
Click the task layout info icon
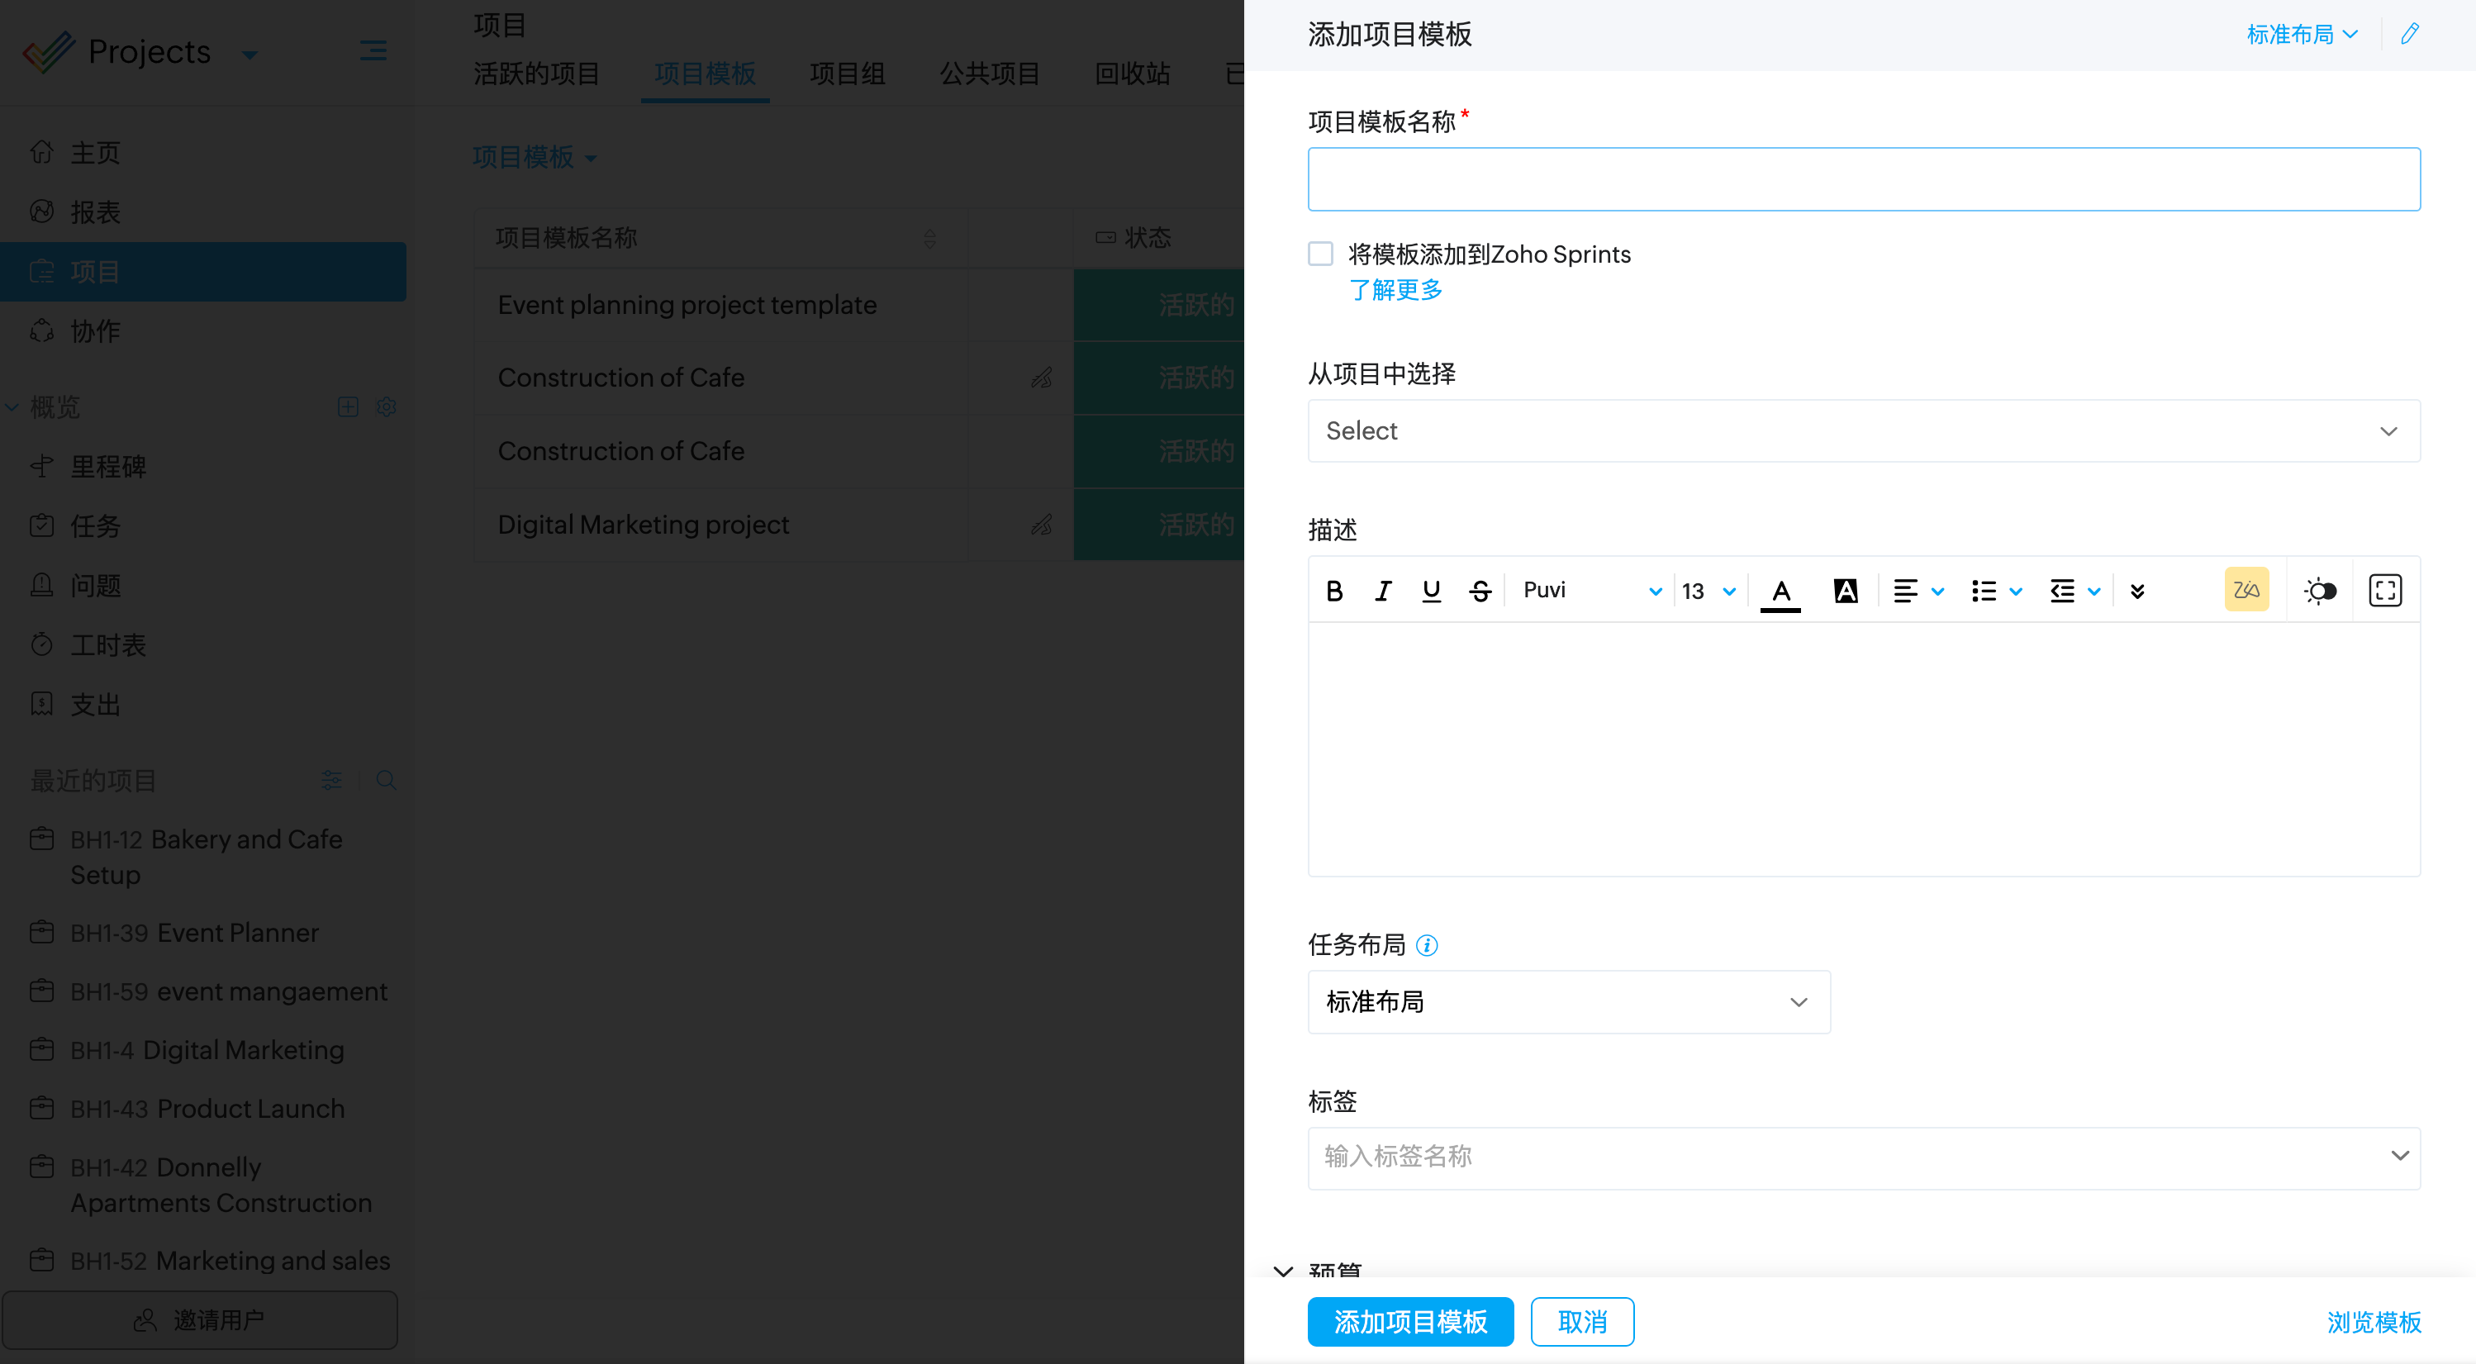(1428, 946)
